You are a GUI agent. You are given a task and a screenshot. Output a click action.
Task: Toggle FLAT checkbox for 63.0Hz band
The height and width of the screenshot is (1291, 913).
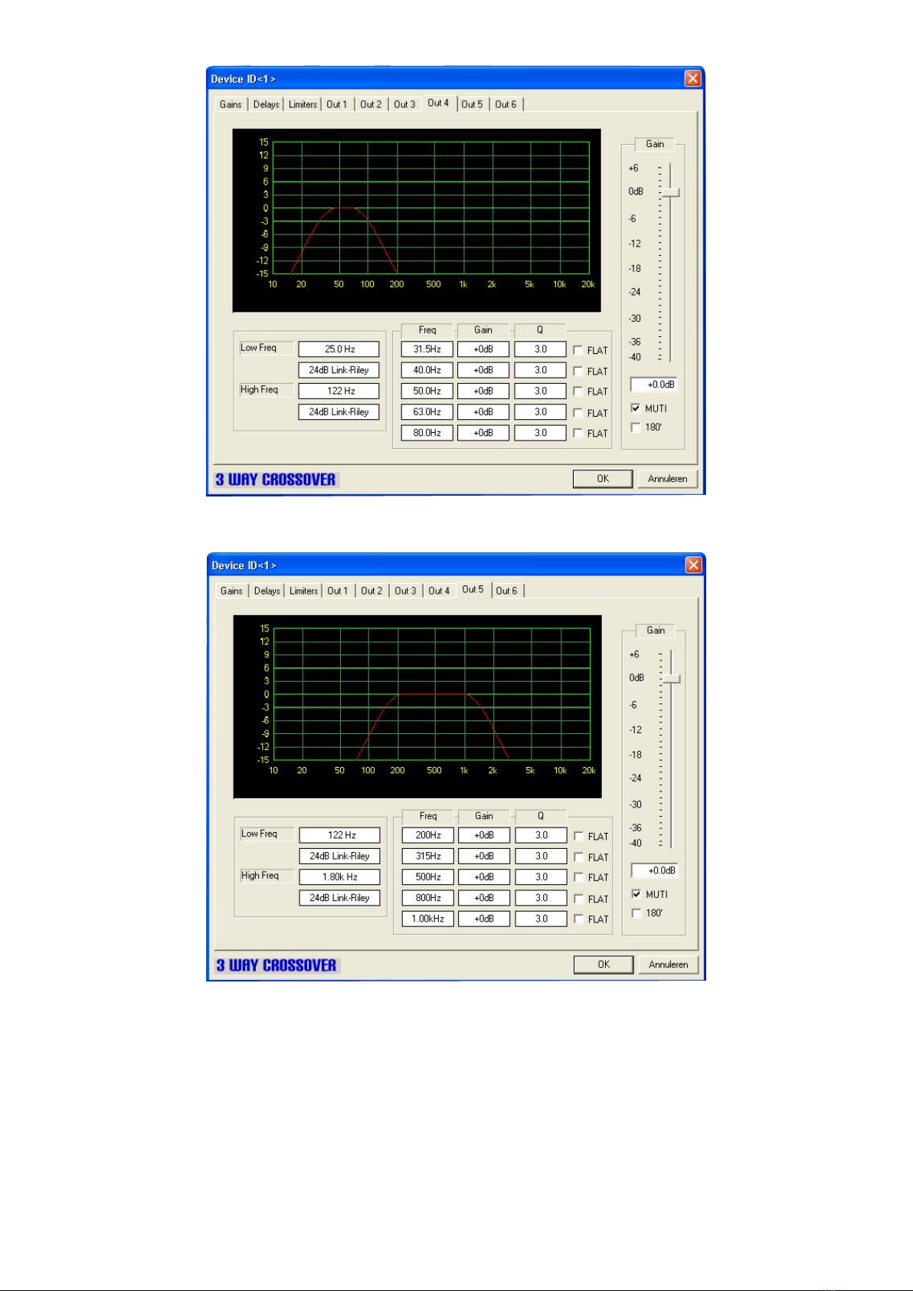578,413
